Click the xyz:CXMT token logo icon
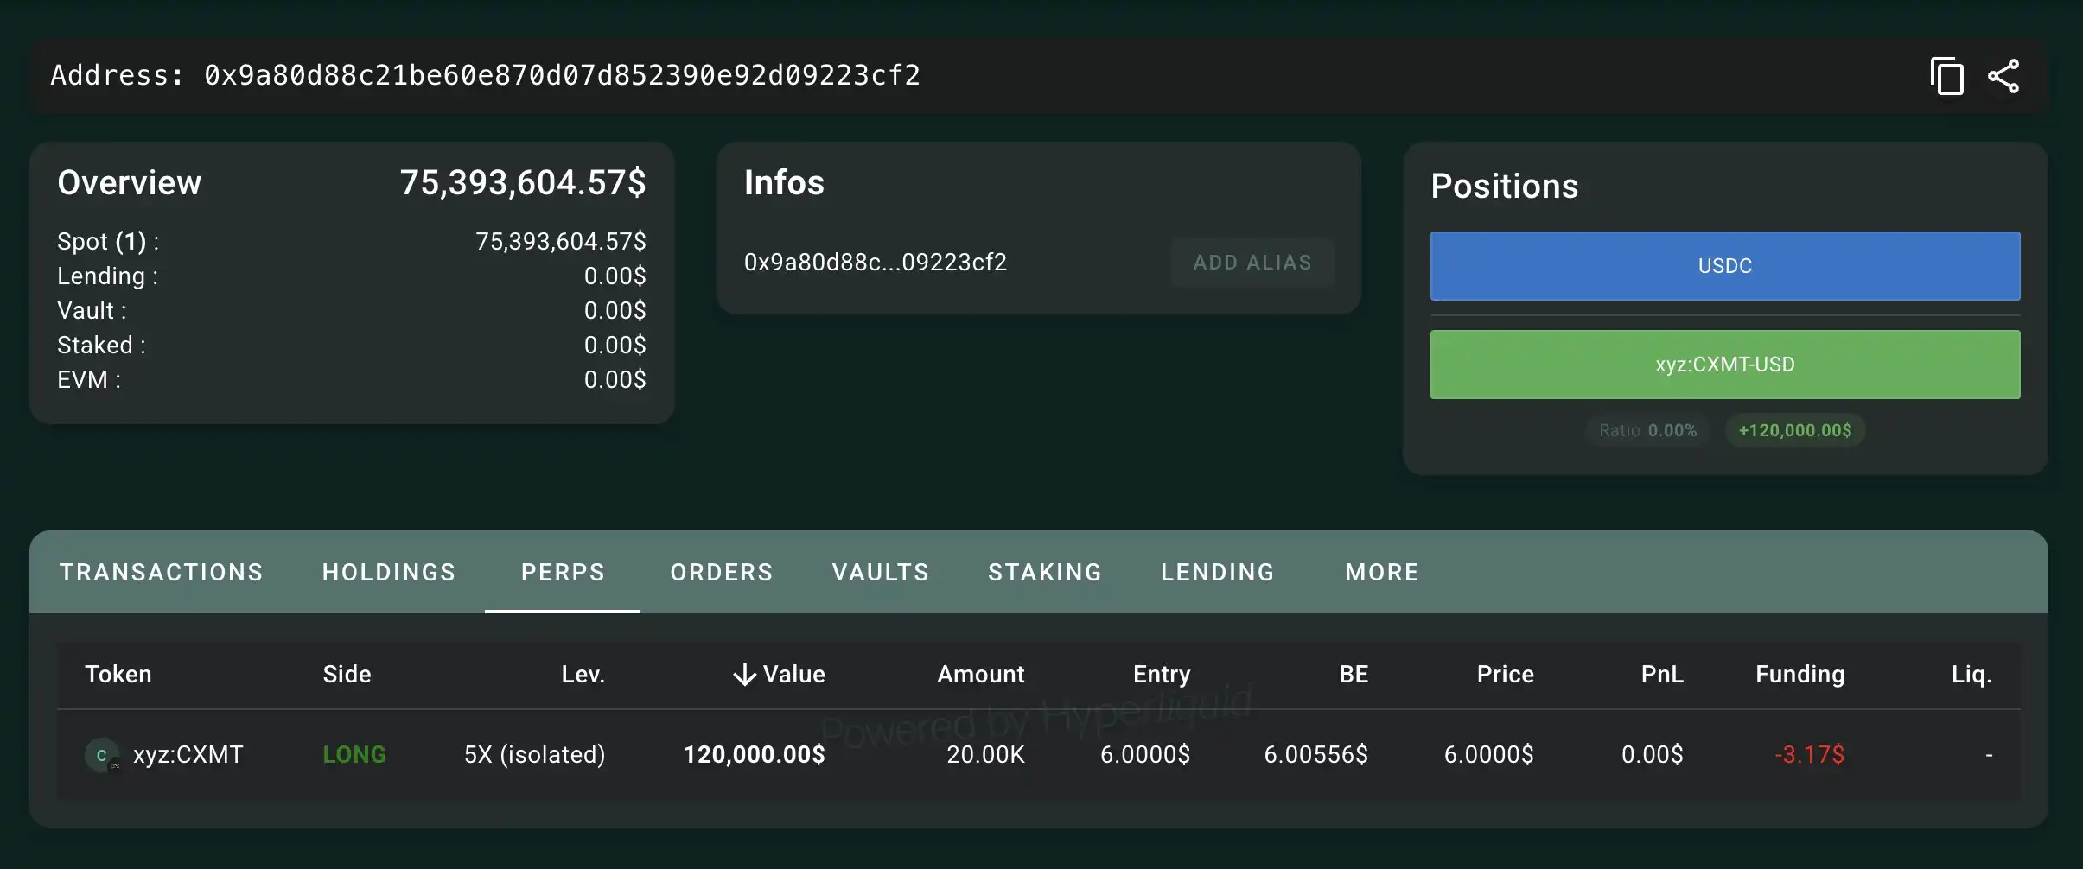The image size is (2083, 869). click(102, 755)
